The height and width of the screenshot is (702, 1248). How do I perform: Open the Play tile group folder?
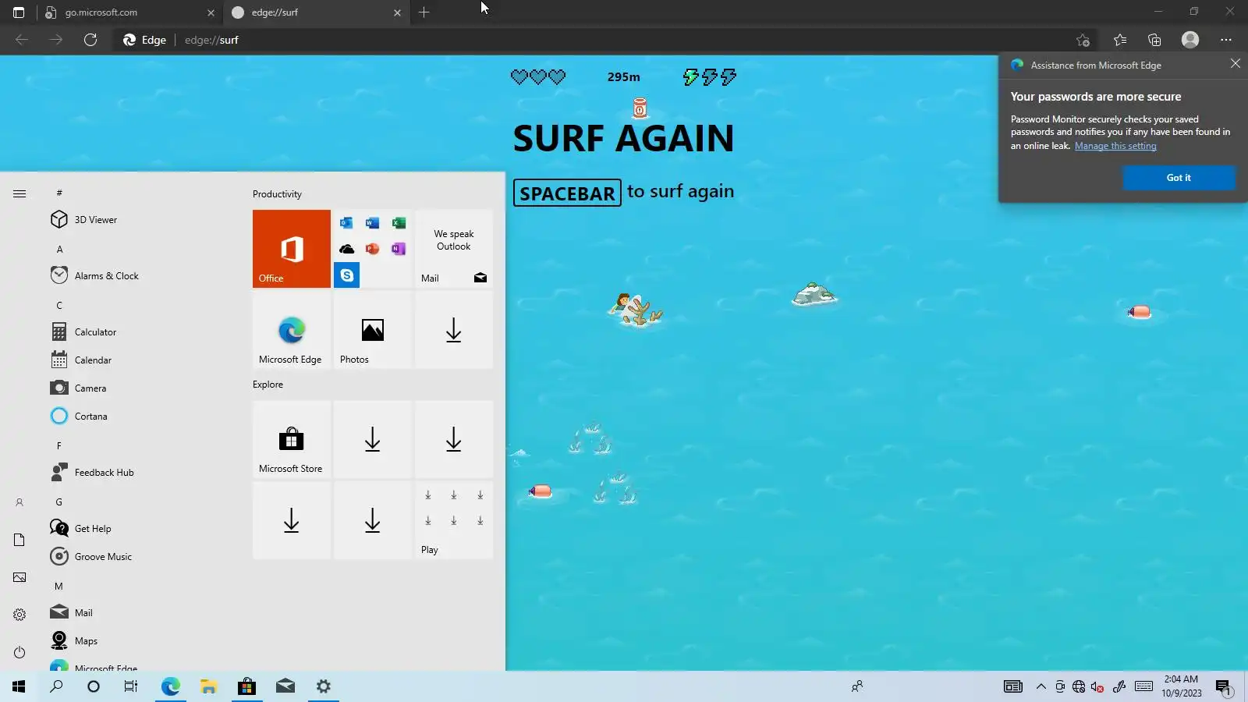[x=454, y=520]
